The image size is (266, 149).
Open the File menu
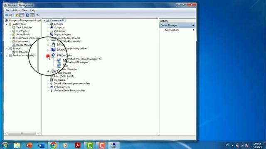pyautogui.click(x=7, y=10)
